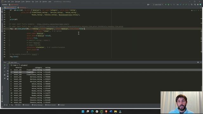Click the presenter webcam video thumbnail

coord(182,103)
